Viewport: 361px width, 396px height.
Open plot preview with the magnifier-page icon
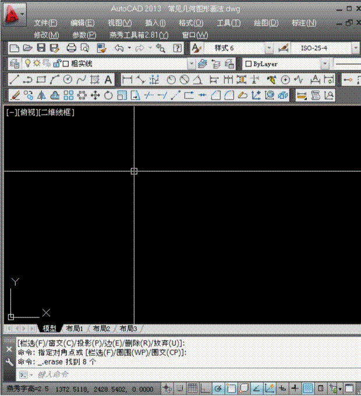click(85, 48)
